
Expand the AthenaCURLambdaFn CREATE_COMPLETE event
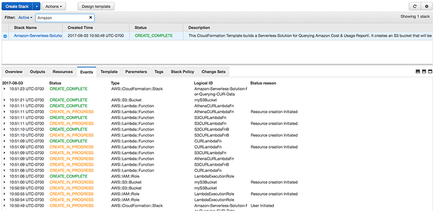(4, 106)
